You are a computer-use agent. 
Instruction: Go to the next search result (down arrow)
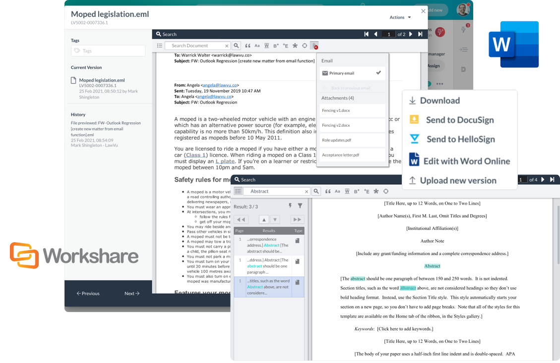275,220
